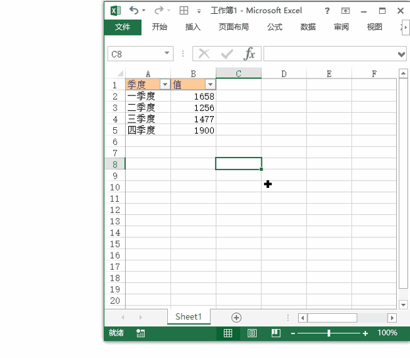
Task: Open Excel Help question mark icon
Action: 327,11
